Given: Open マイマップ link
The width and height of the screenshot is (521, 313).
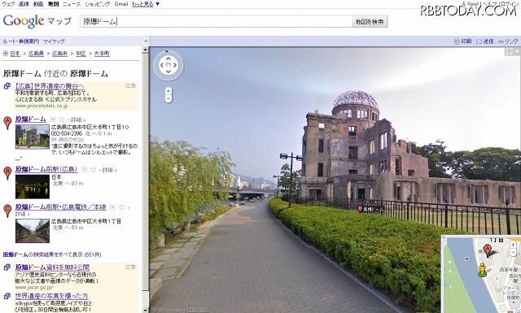Looking at the screenshot, I should pos(54,41).
